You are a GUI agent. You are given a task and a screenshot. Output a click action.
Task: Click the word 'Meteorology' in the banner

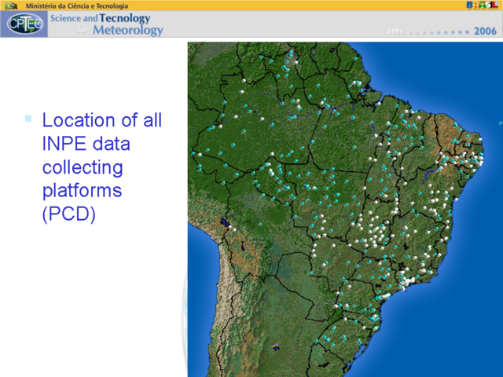pos(127,31)
